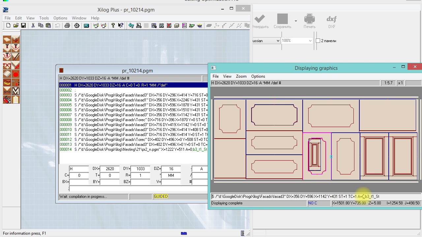Paste from clipboard using the Paste icon
The height and width of the screenshot is (237, 422).
pyautogui.click(x=48, y=25)
